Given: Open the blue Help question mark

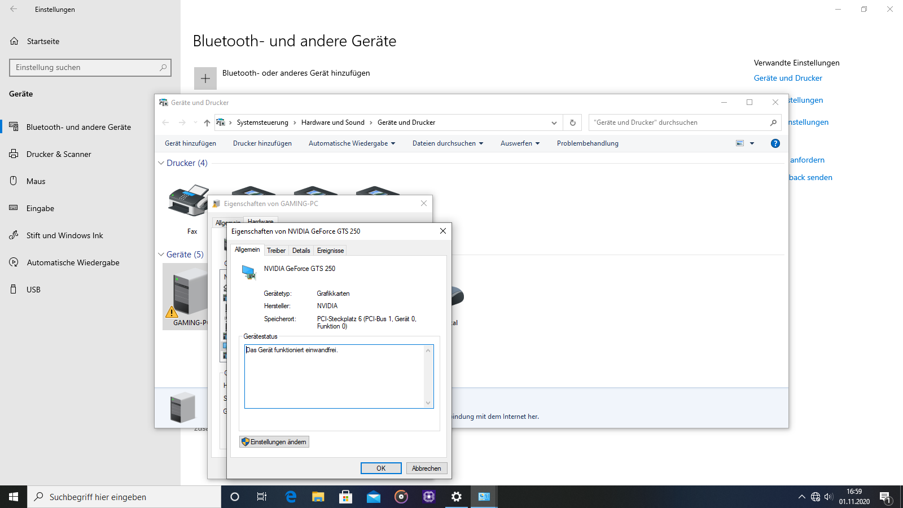Looking at the screenshot, I should pos(775,143).
